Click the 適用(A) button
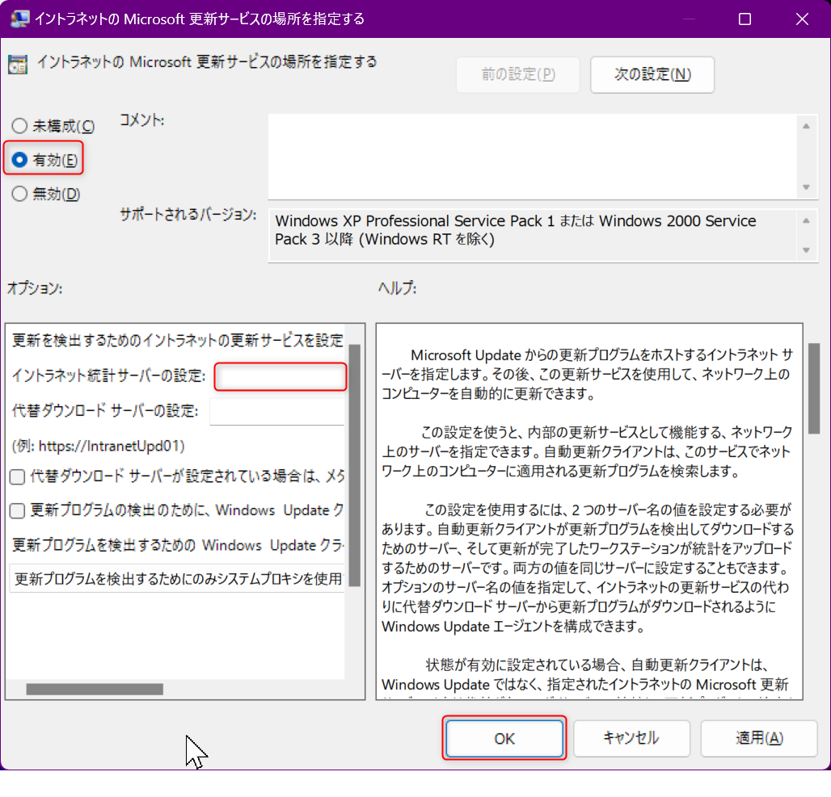 point(759,738)
